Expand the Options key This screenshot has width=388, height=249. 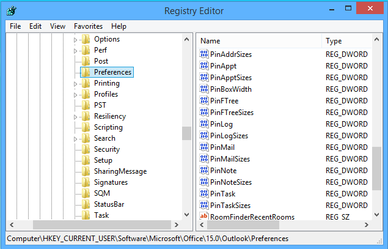coord(76,40)
